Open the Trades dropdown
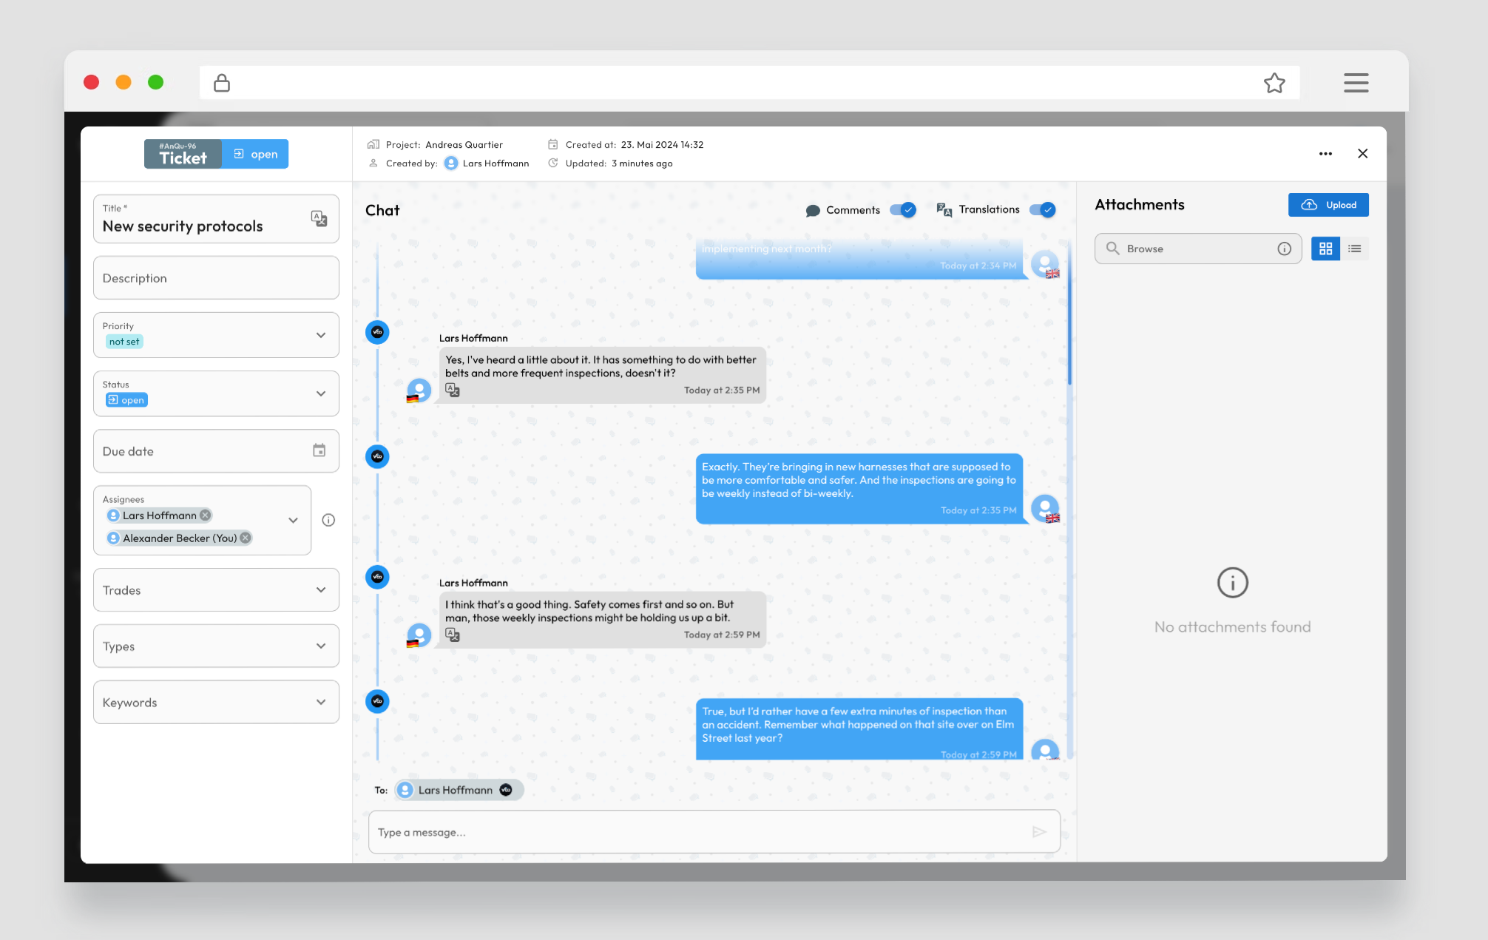The image size is (1488, 940). pos(321,590)
